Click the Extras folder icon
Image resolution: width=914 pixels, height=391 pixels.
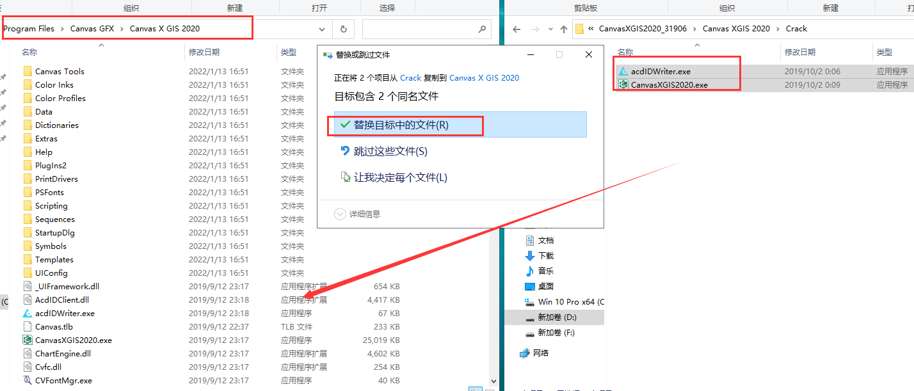tap(28, 138)
